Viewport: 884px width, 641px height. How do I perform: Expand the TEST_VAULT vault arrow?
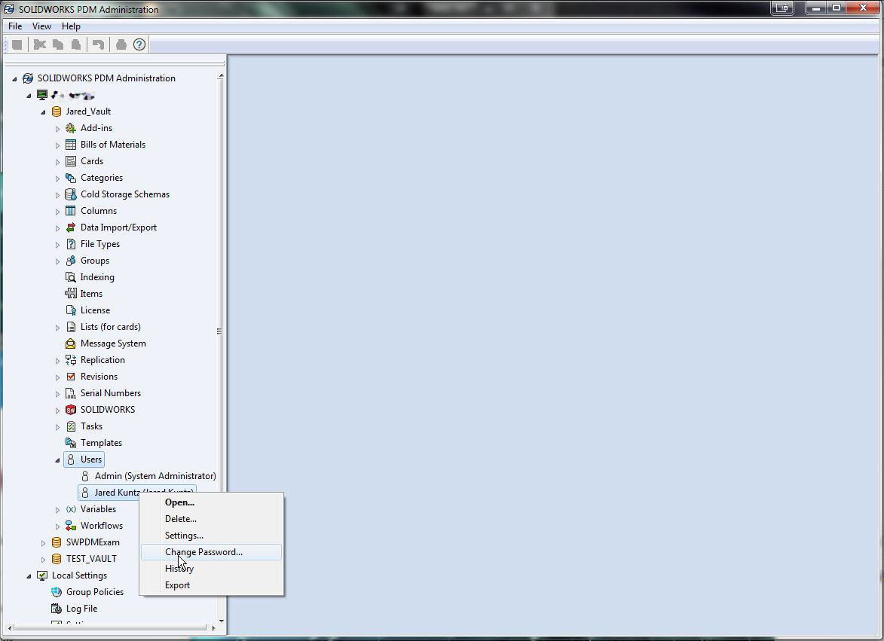tap(43, 560)
